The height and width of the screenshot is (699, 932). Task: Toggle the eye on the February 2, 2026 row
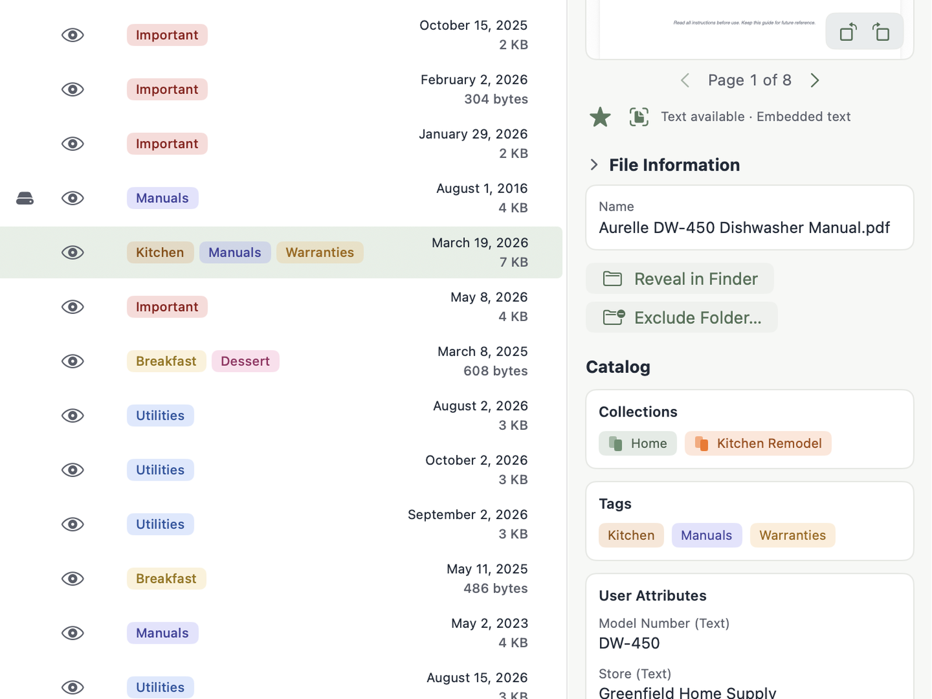pyautogui.click(x=73, y=90)
